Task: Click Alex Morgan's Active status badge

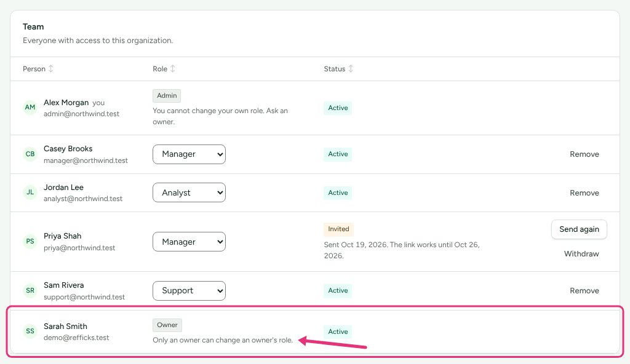Action: point(338,108)
